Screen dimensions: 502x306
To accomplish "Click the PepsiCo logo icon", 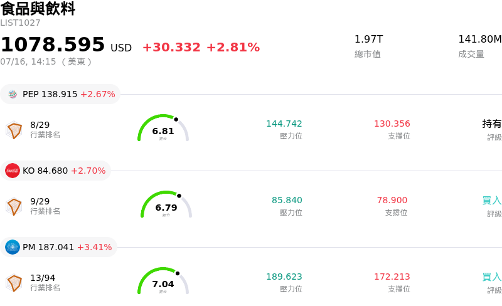I will 13,94.
